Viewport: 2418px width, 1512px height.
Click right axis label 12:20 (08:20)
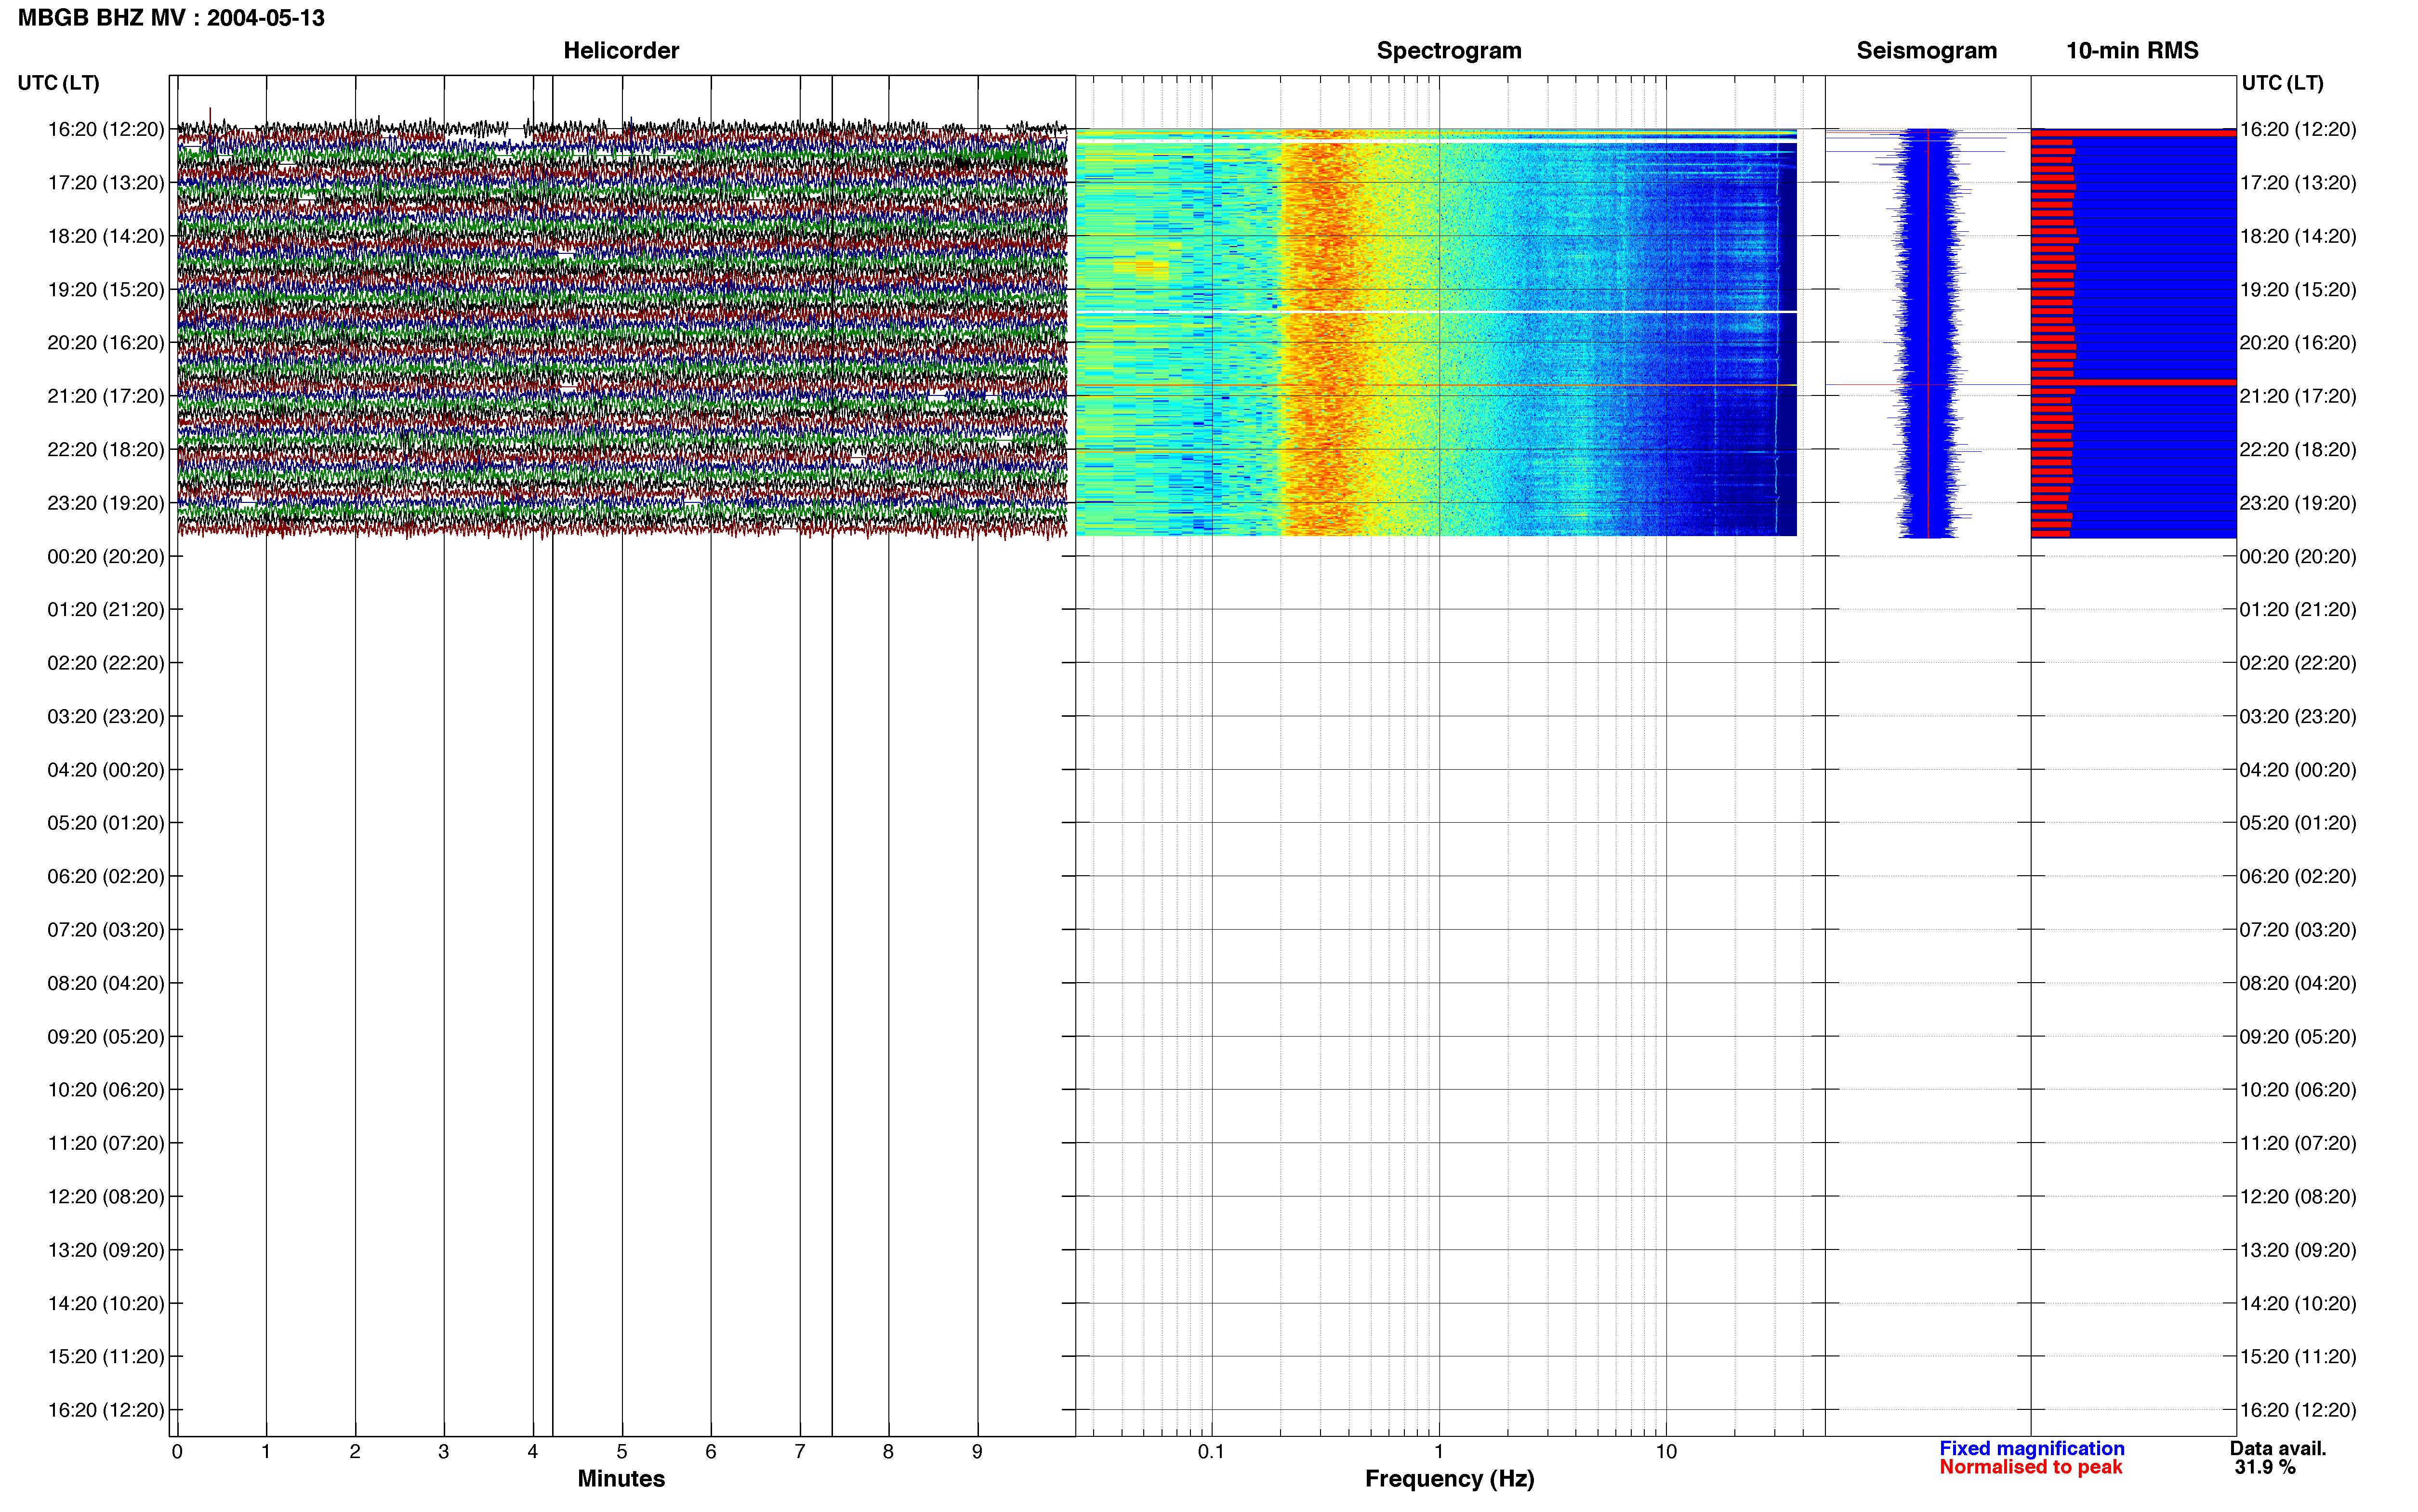[x=2297, y=1196]
